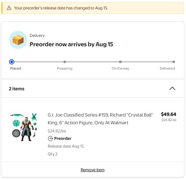Click the Preorder clock icon

coord(50,139)
